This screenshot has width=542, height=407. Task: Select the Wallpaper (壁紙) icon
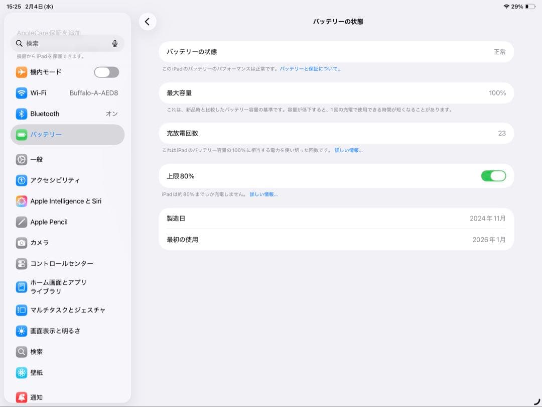click(x=21, y=372)
